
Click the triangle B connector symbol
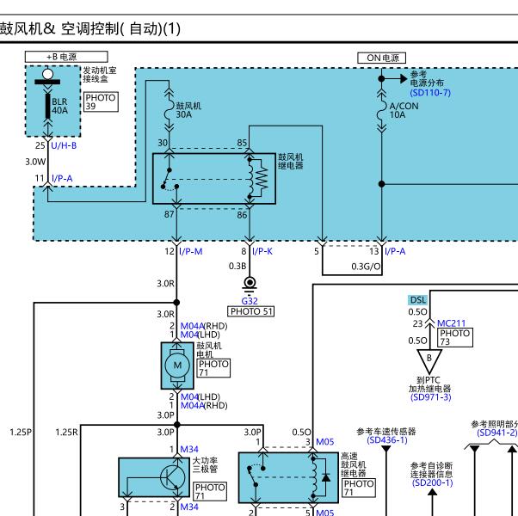click(429, 361)
